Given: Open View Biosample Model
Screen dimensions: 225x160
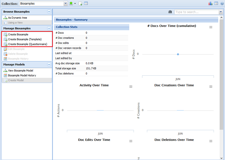Looking at the screenshot, I should click(20, 71).
